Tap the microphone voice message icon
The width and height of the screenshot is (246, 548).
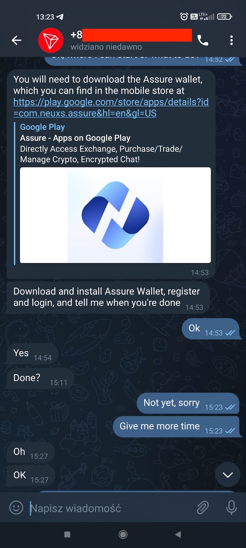point(231,508)
